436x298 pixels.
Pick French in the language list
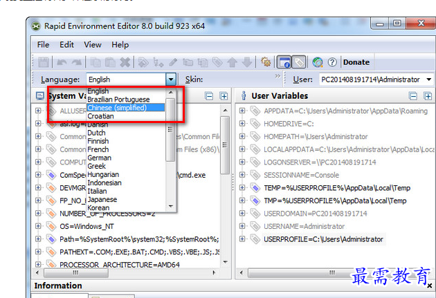(126, 149)
